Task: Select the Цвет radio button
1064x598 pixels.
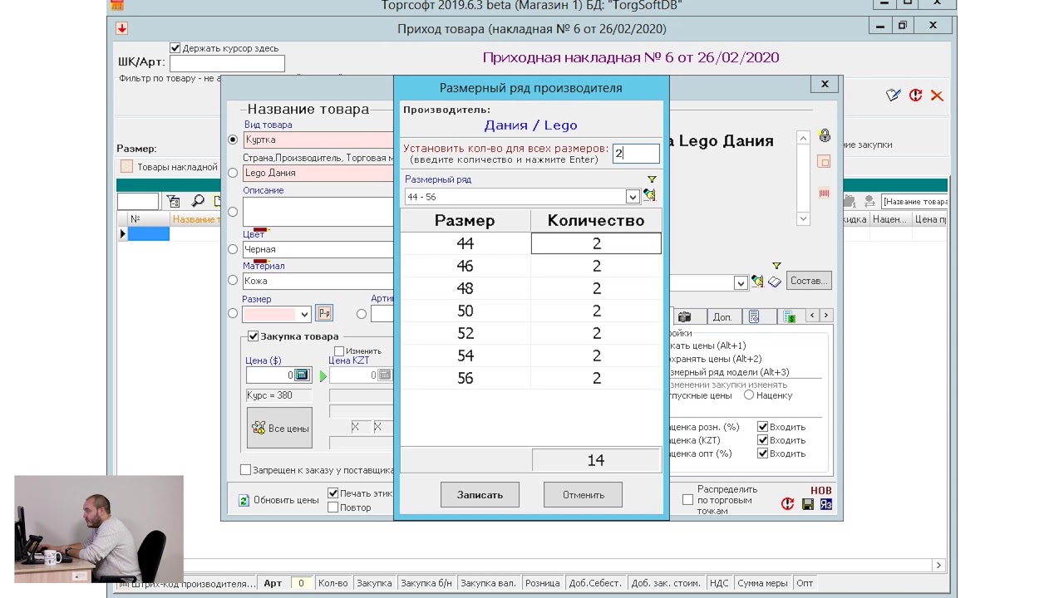Action: coord(233,249)
